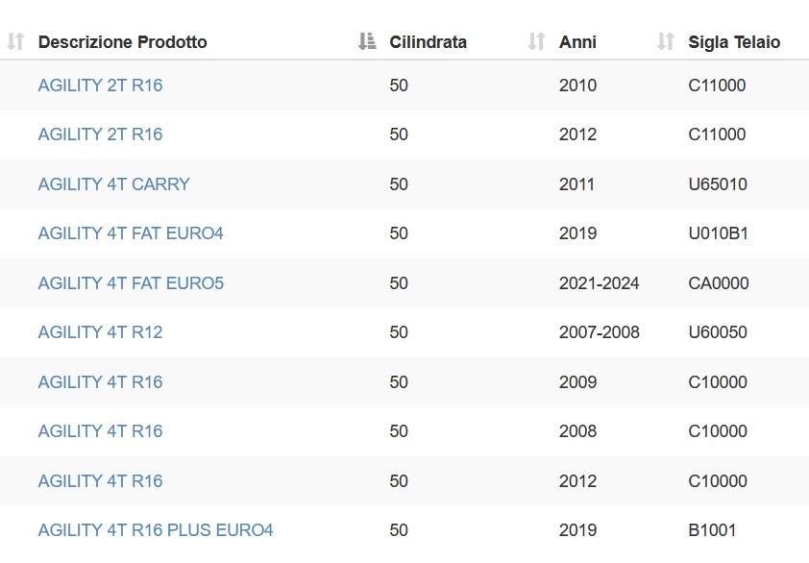Click sort arrows icon before Anni header
The image size is (809, 563).
(x=536, y=41)
